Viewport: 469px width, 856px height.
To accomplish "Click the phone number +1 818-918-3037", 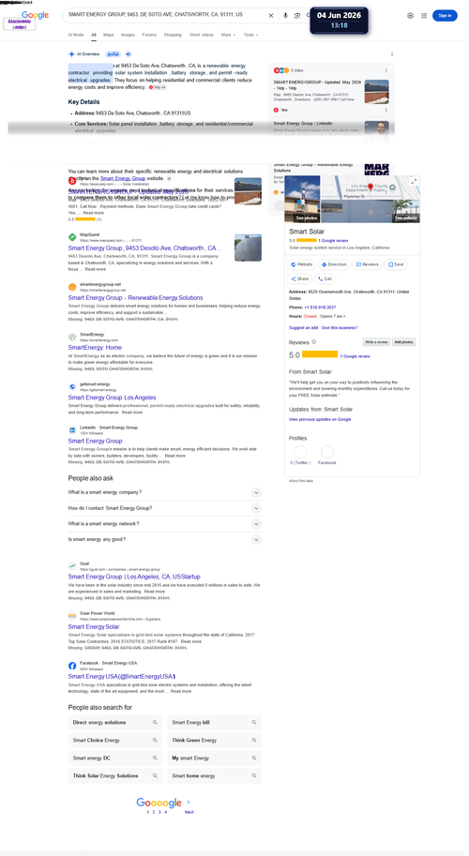I will (320, 308).
